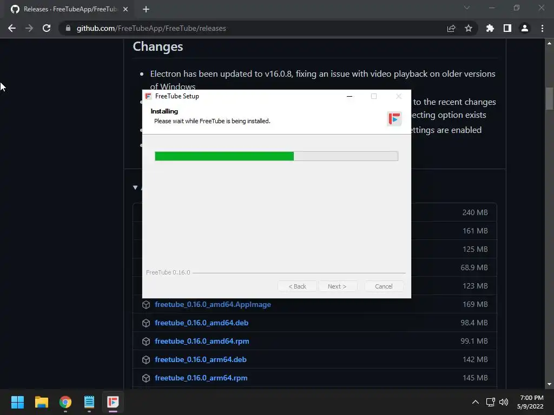Open the tab search chevron

tap(467, 8)
